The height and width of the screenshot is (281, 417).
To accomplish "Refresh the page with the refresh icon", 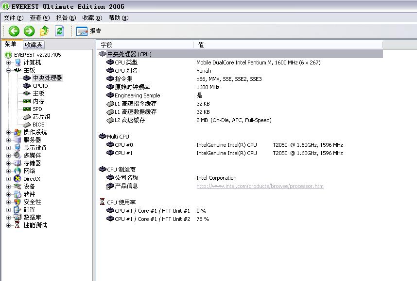I will pos(60,31).
